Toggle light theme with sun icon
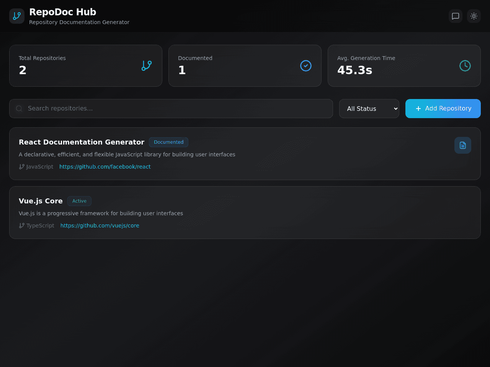 pyautogui.click(x=474, y=16)
